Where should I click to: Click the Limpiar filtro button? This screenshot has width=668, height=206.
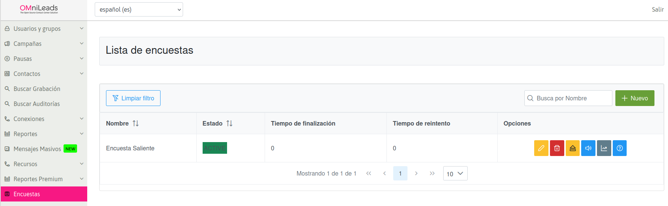coord(133,98)
